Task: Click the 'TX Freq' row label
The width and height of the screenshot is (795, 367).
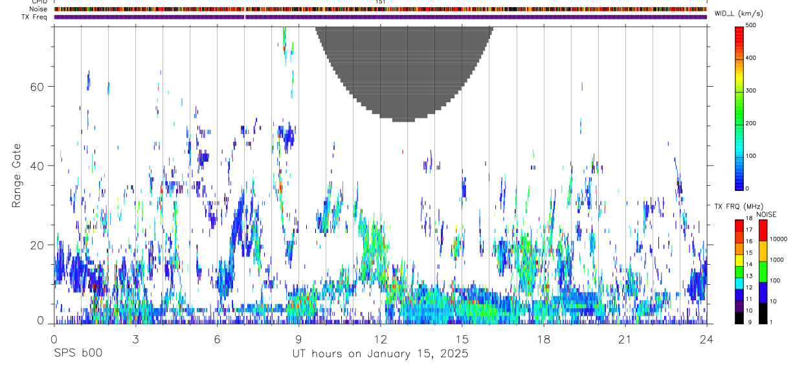Action: [x=35, y=17]
